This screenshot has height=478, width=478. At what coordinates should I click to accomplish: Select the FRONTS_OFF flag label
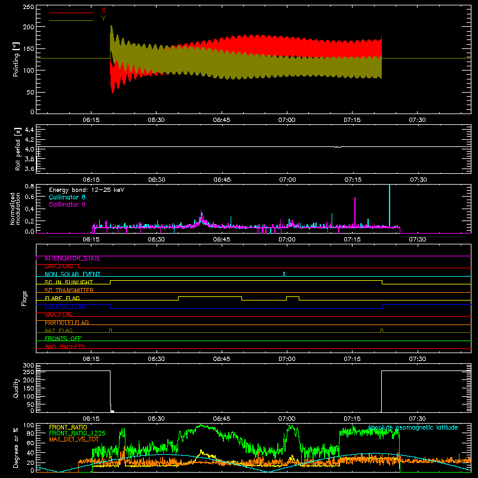pos(63,339)
